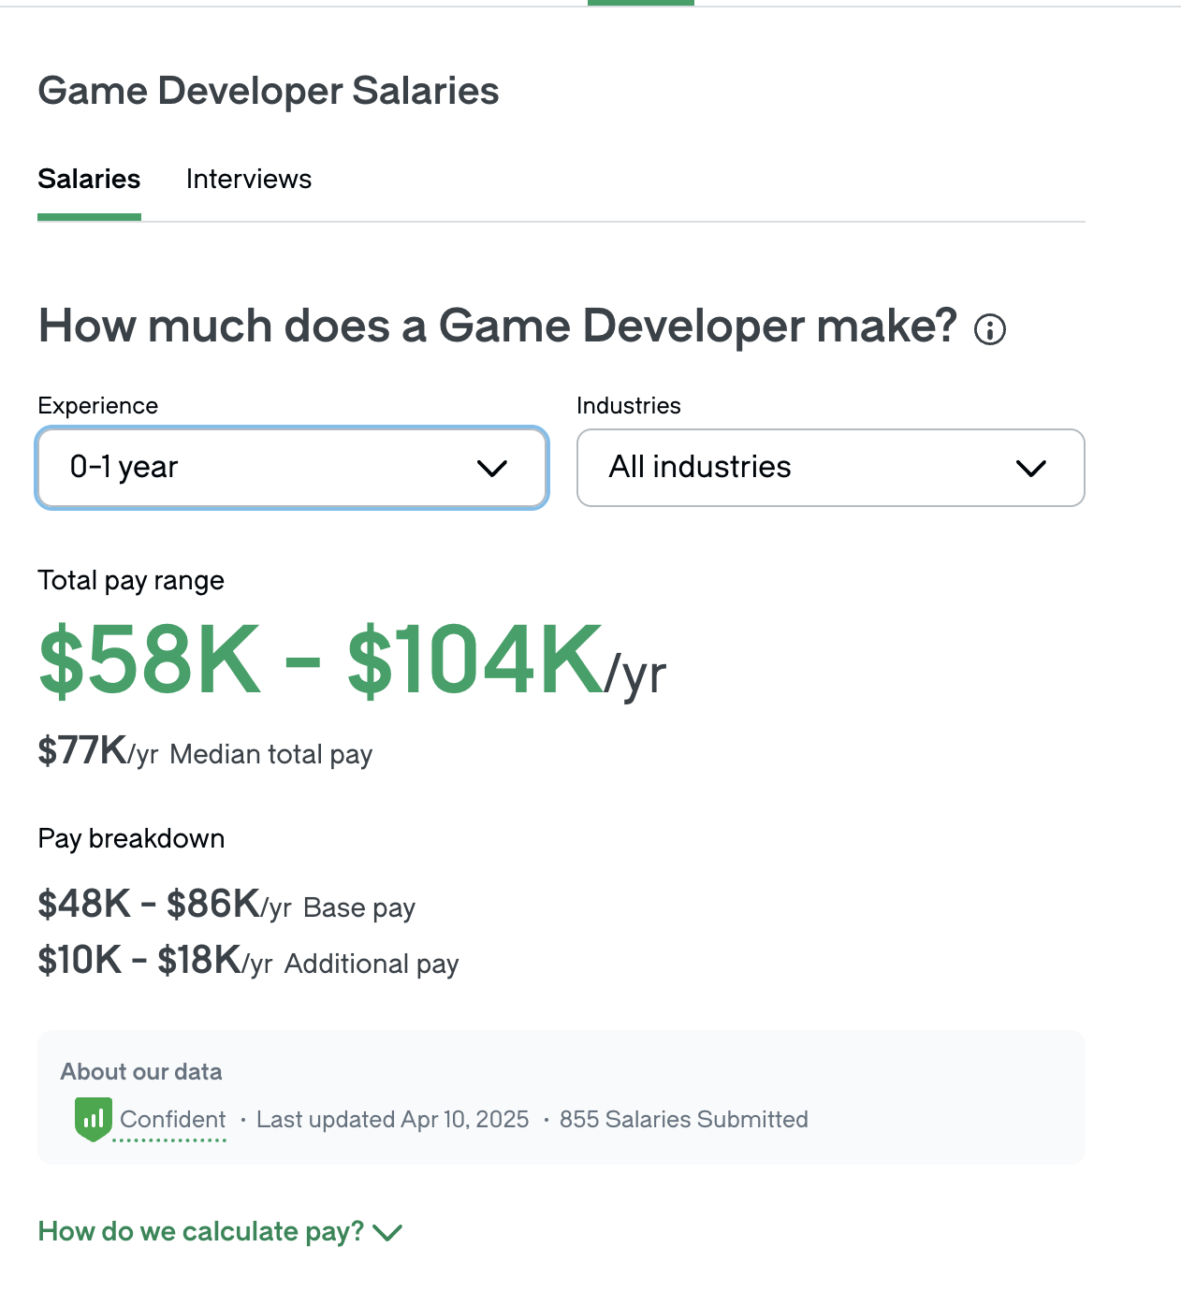Click the 'How much does a Game Developer make?' heading

498,326
